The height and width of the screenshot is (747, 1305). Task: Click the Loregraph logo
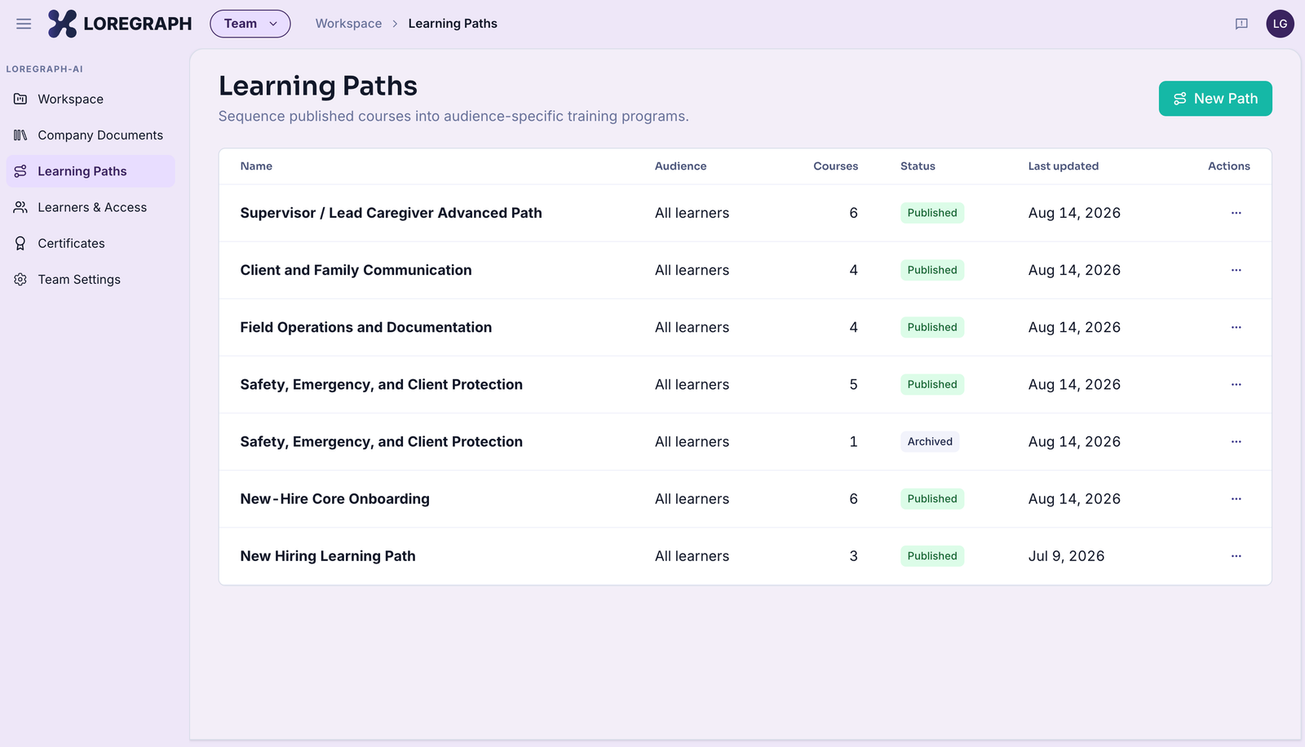point(120,24)
